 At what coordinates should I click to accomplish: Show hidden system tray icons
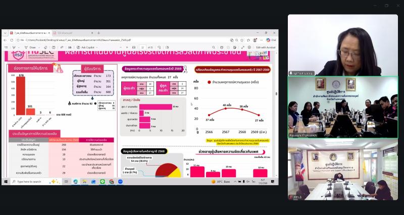click(x=235, y=182)
